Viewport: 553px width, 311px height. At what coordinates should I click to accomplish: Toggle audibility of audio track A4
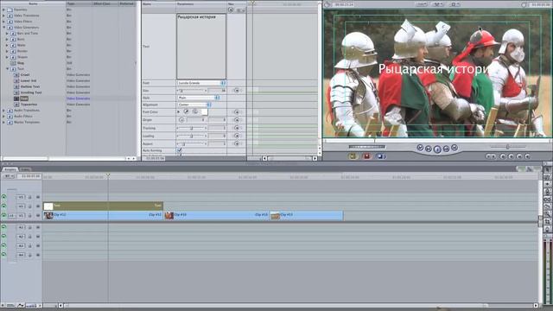(x=3, y=255)
